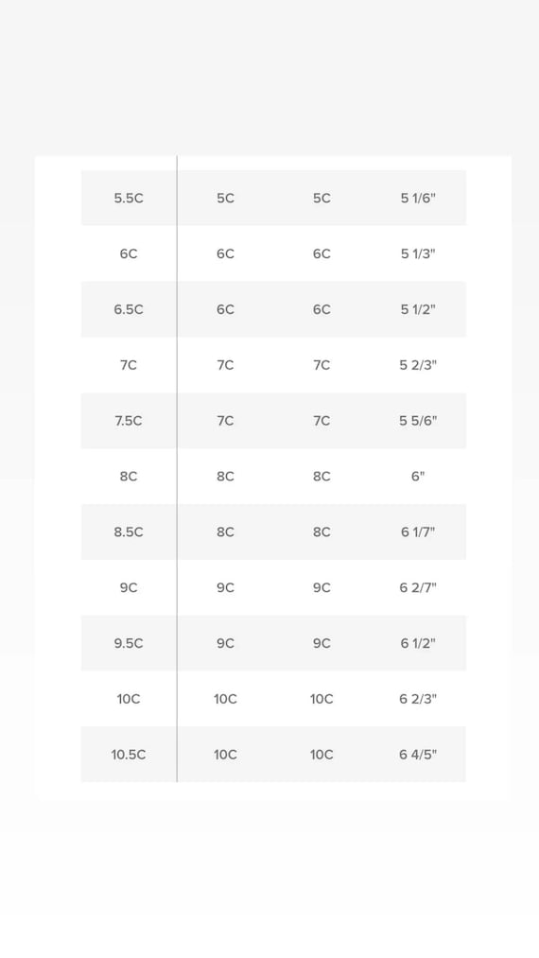The height and width of the screenshot is (958, 539).
Task: Select the 10C first column cell
Action: pos(129,698)
